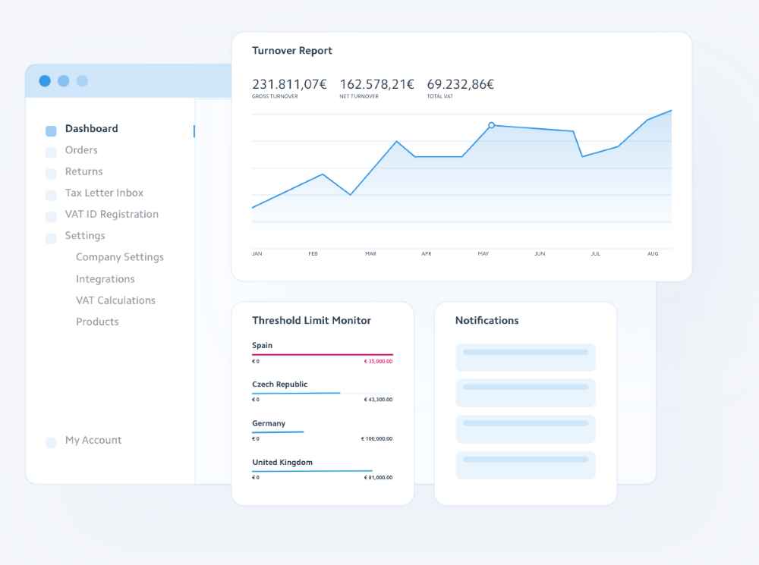The width and height of the screenshot is (759, 565).
Task: Open My Account link
Action: click(93, 440)
